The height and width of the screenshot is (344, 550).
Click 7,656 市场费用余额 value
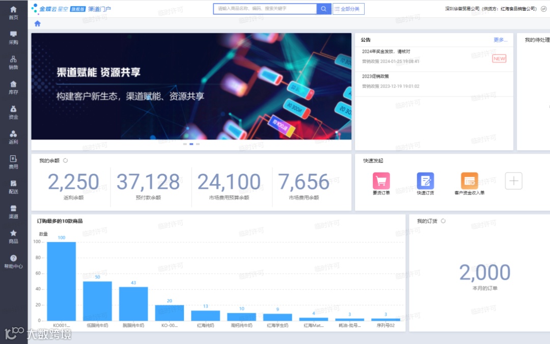304,182
